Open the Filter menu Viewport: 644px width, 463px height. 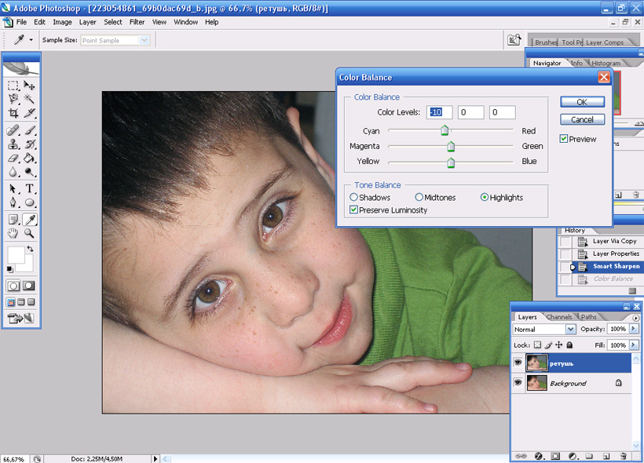point(137,22)
